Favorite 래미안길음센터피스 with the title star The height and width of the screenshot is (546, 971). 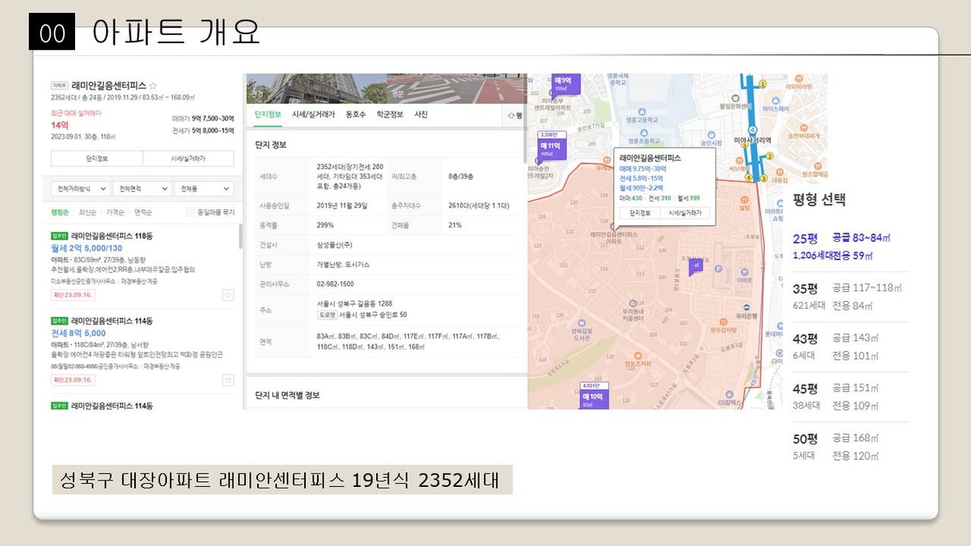[x=153, y=85]
